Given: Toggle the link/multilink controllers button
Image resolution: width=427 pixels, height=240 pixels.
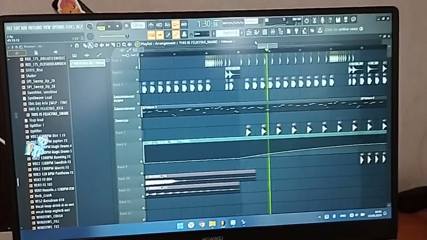Looking at the screenshot, I should tap(176, 34).
